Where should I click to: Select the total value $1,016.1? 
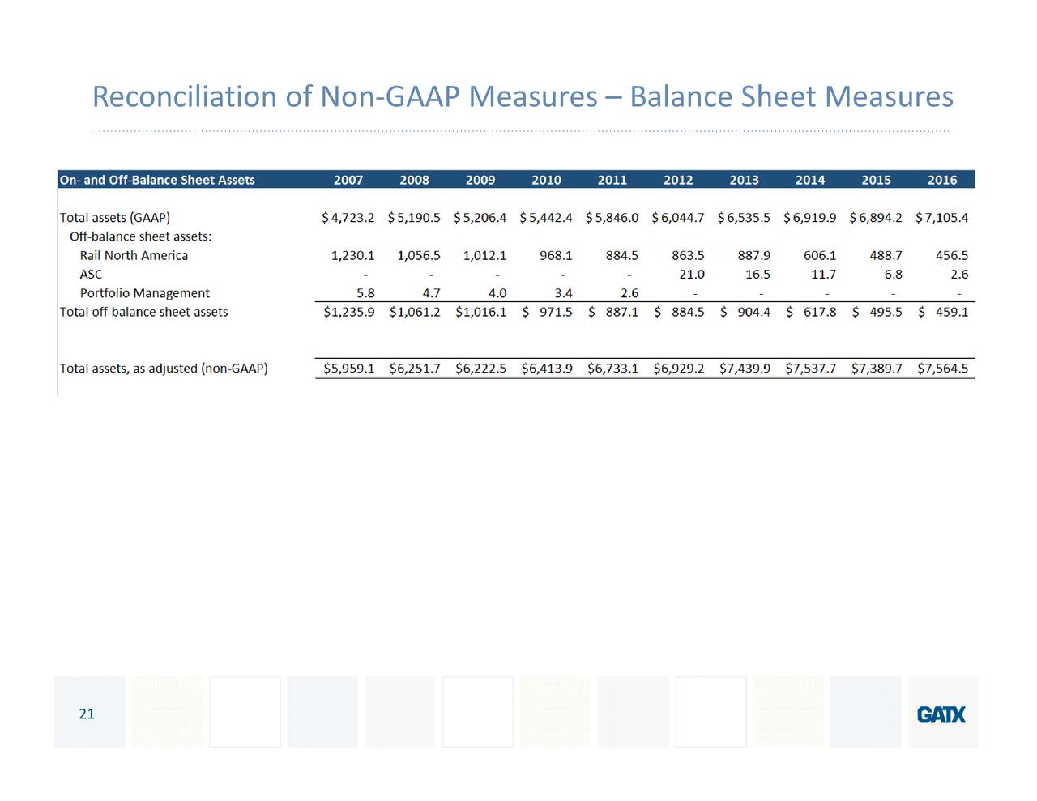[481, 312]
